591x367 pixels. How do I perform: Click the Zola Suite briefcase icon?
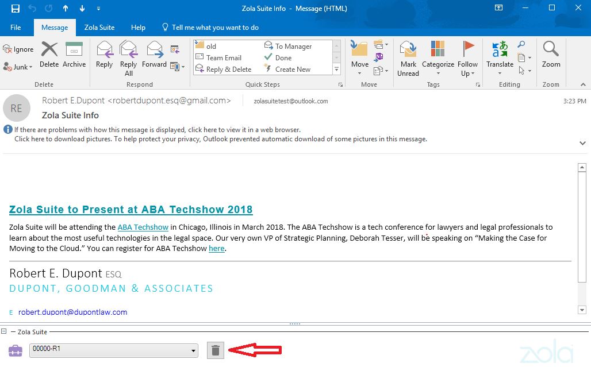pos(15,350)
